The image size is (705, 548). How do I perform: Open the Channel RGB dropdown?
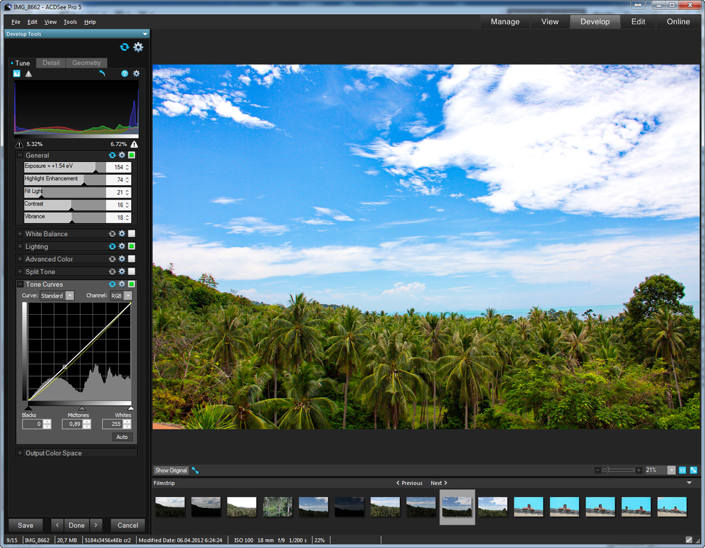click(128, 296)
